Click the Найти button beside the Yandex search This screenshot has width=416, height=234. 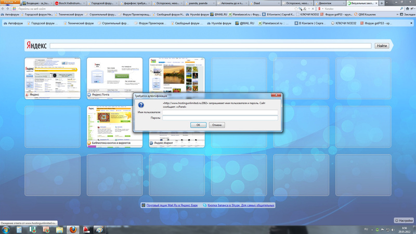tap(382, 46)
